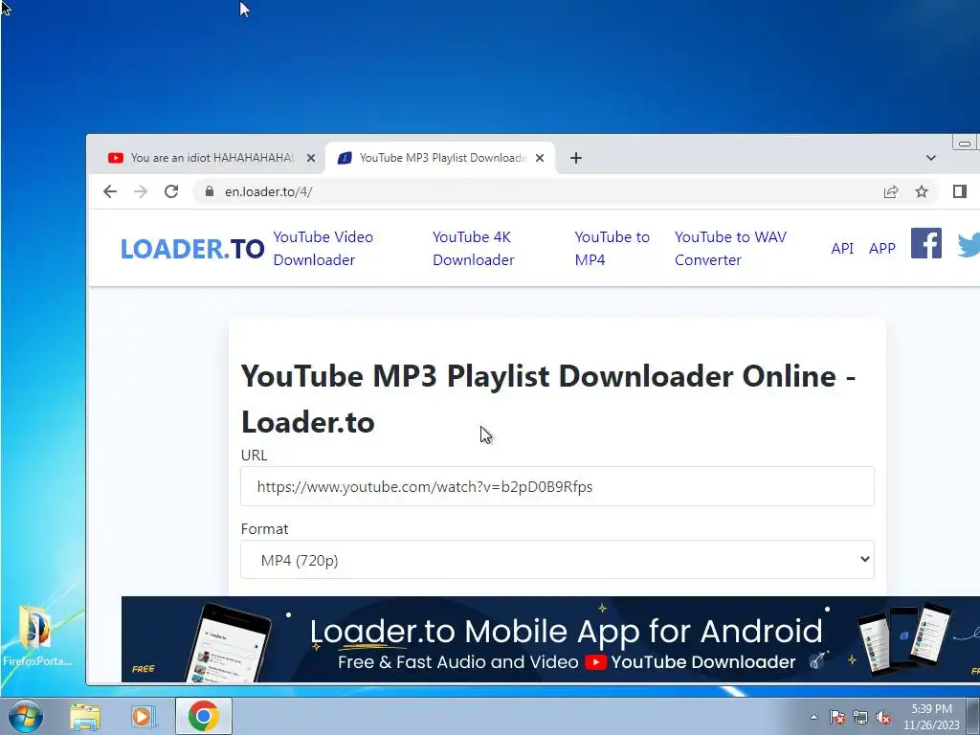The image size is (980, 735).
Task: Open the APP link
Action: click(881, 248)
